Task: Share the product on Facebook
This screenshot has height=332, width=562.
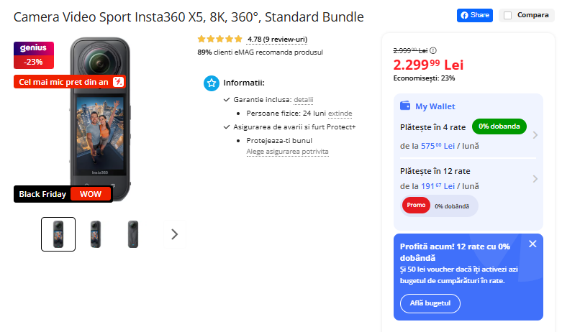Action: click(475, 15)
